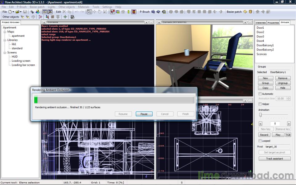The height and width of the screenshot is (185, 296).
Task: Click the scissors icon in the second toolbar
Action: pos(40,17)
